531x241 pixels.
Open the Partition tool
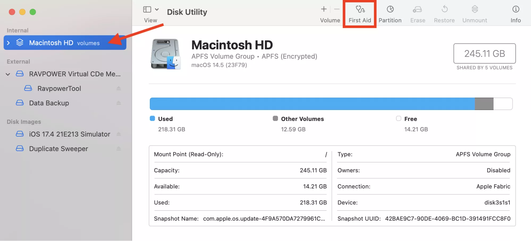pos(390,12)
